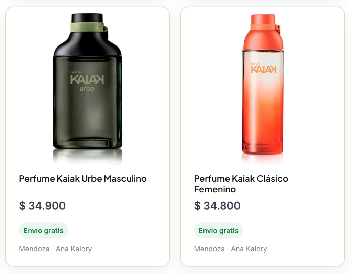Screen dimensions: 352x274
Task: Open seller Ana Kalory on Clásico card
Action: pyautogui.click(x=249, y=249)
